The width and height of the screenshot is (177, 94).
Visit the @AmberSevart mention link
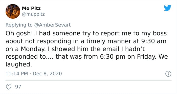(x=52, y=25)
